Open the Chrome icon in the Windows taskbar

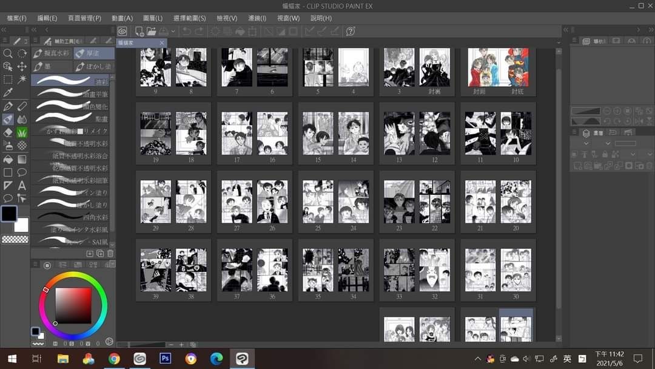coord(114,359)
